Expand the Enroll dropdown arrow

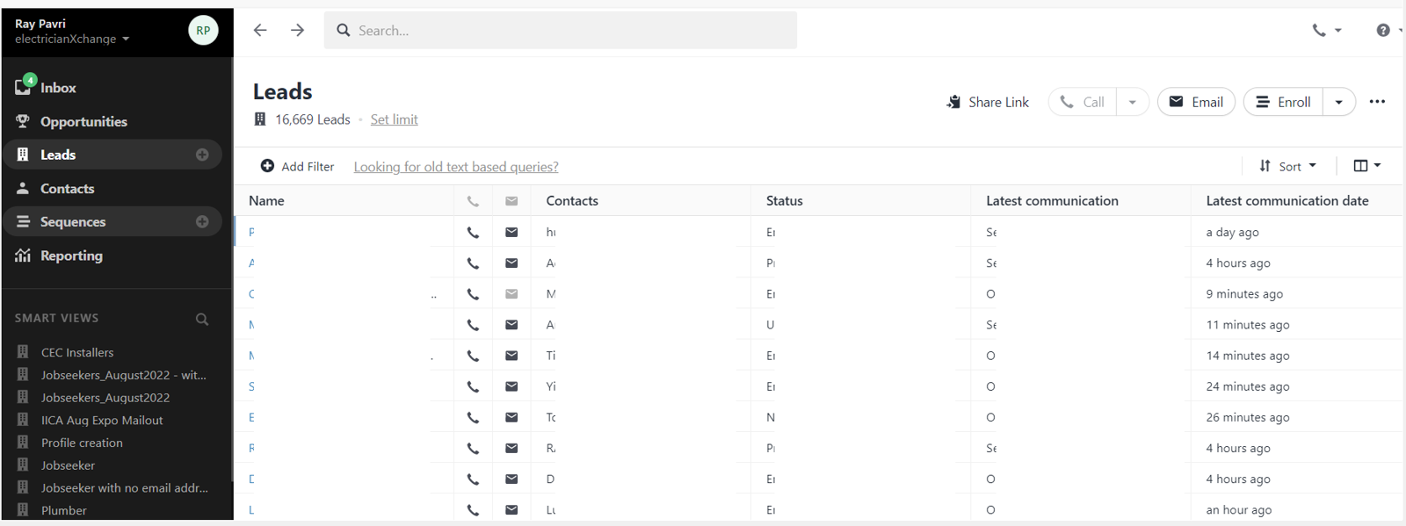pos(1338,102)
